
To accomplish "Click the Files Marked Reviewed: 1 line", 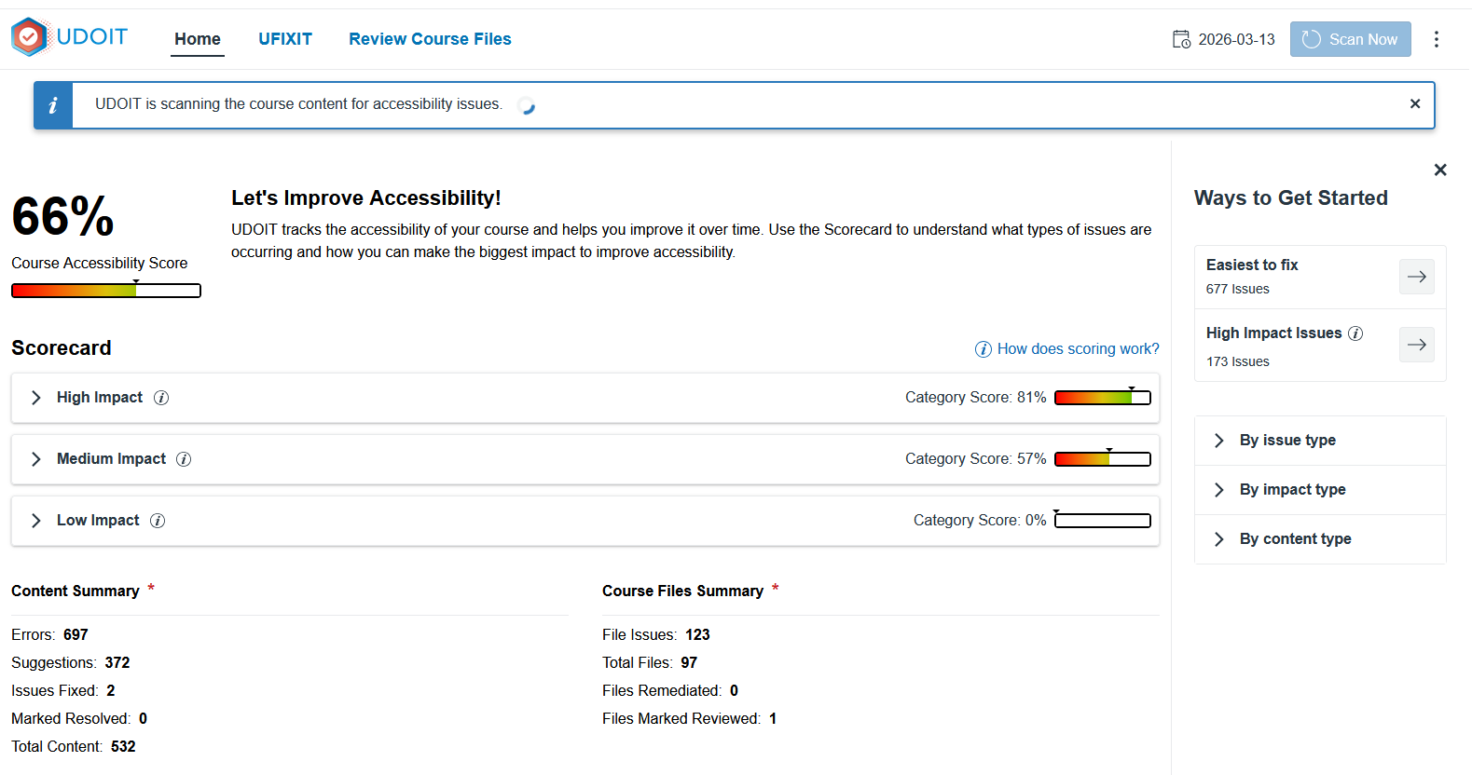I will click(690, 718).
